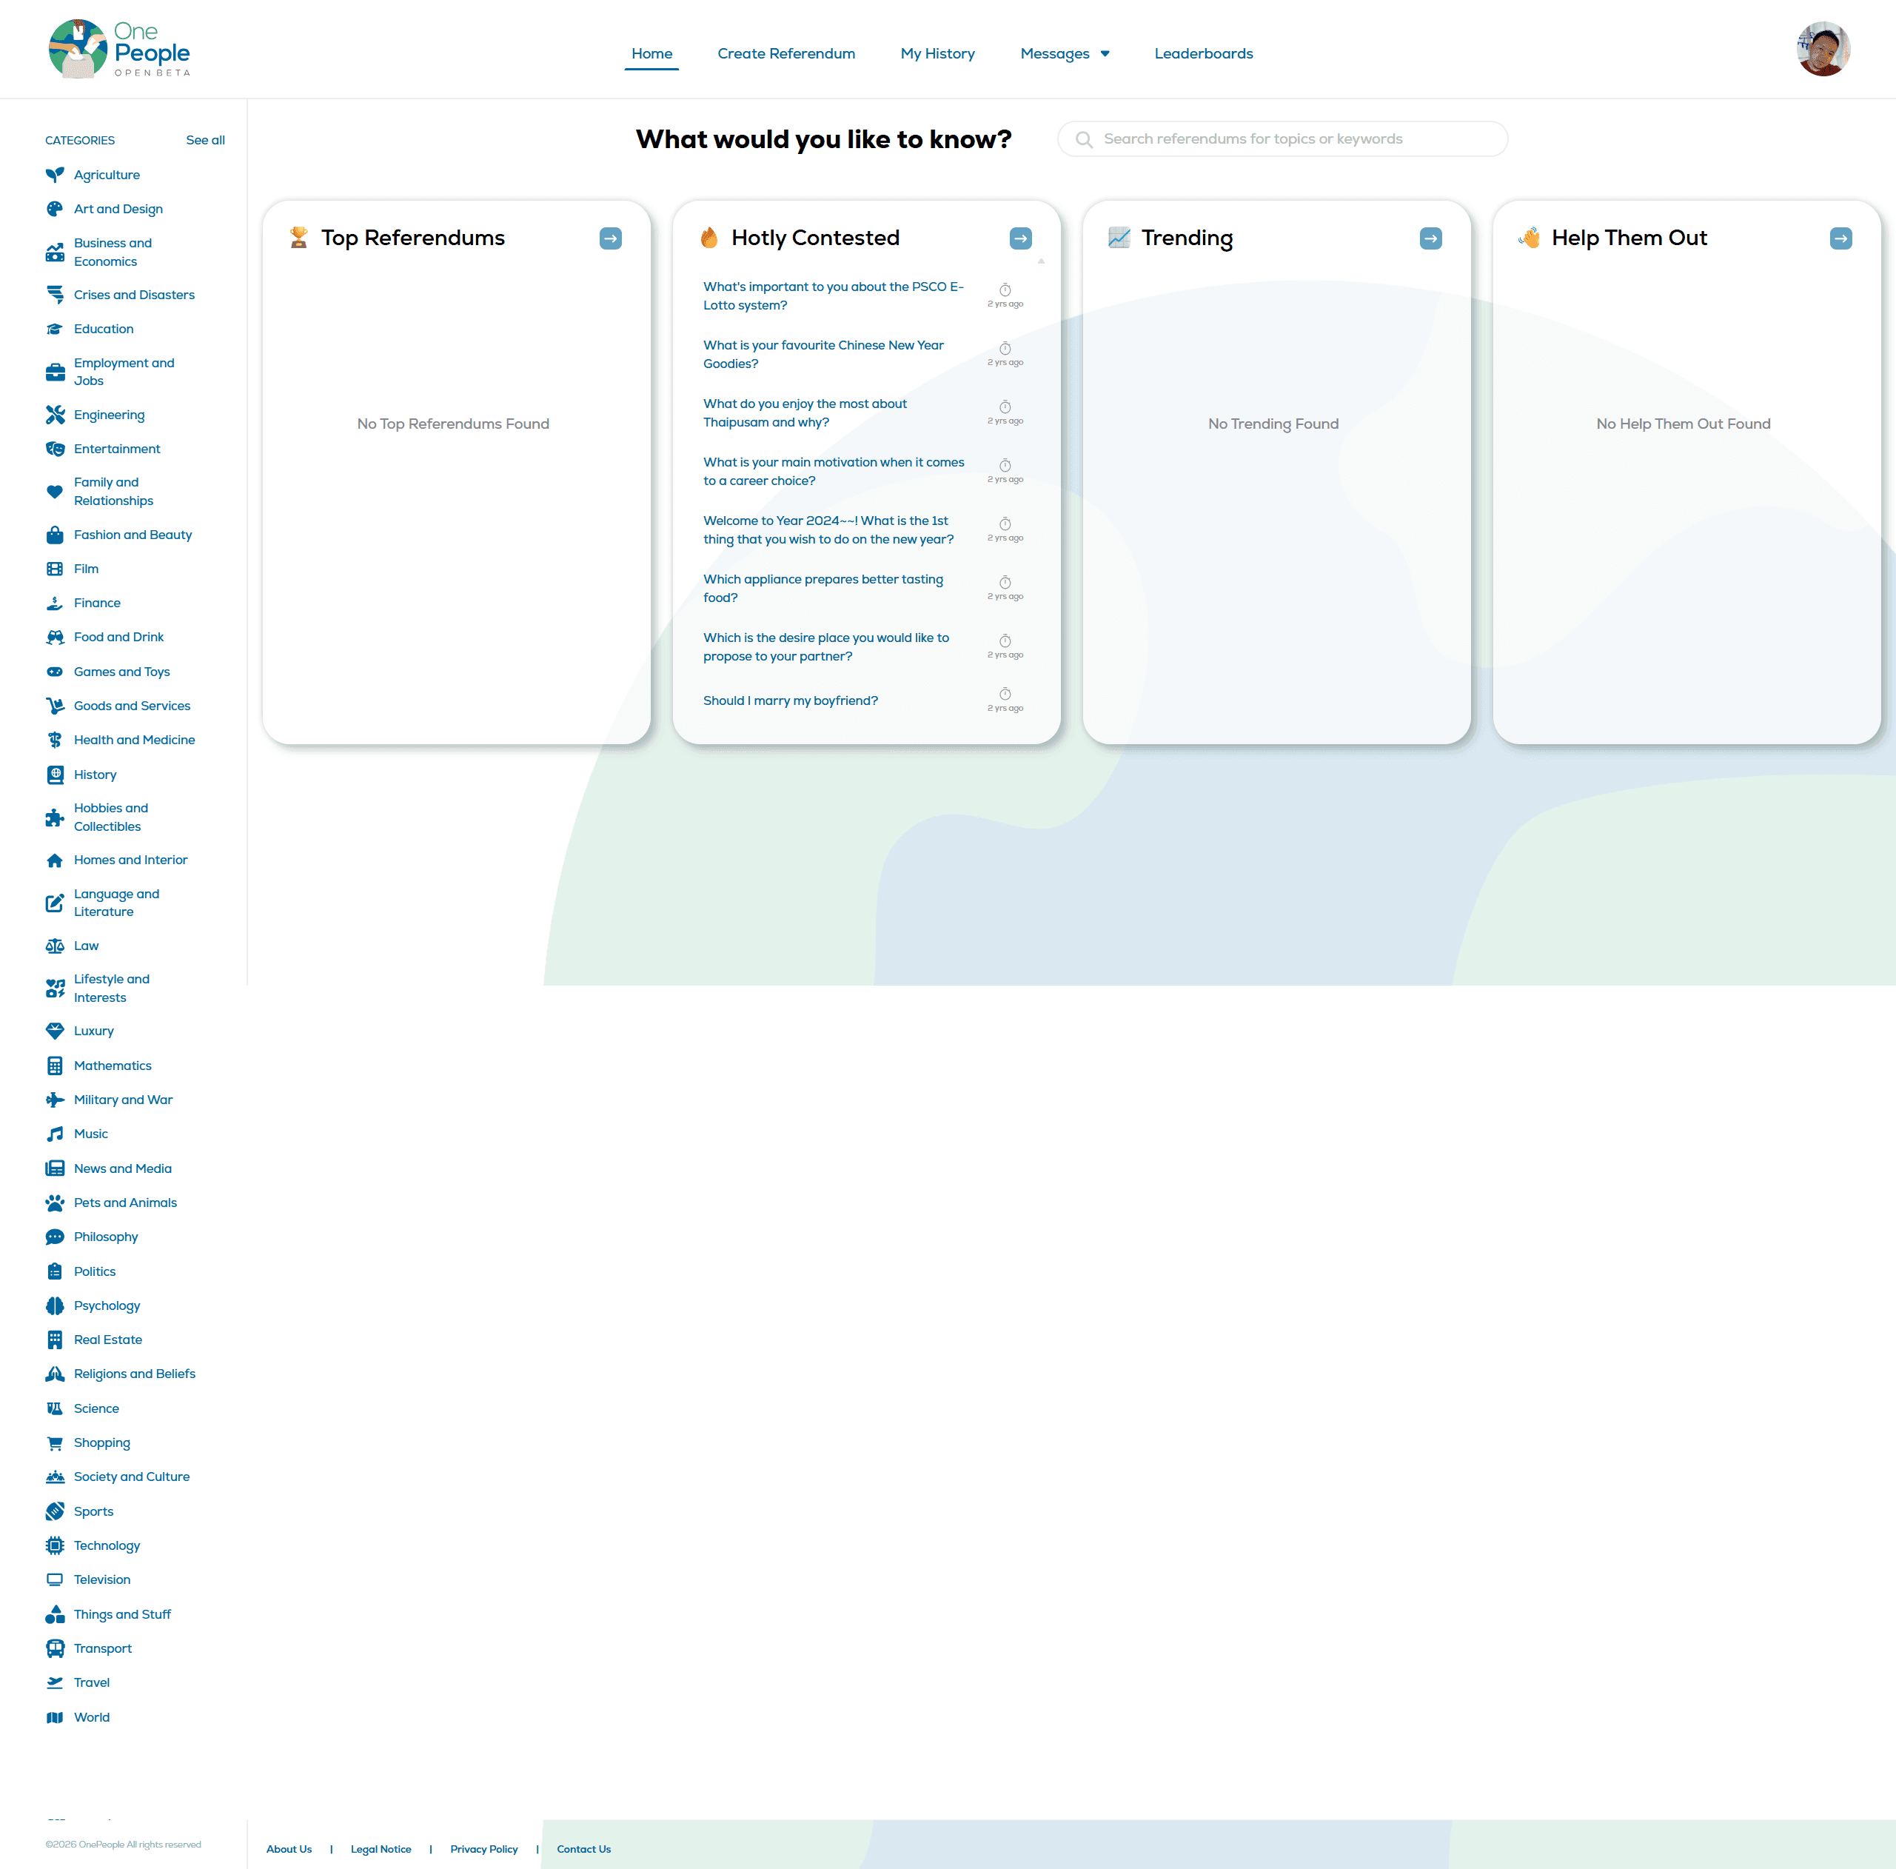1896x1869 pixels.
Task: Open the user profile avatar
Action: tap(1823, 49)
